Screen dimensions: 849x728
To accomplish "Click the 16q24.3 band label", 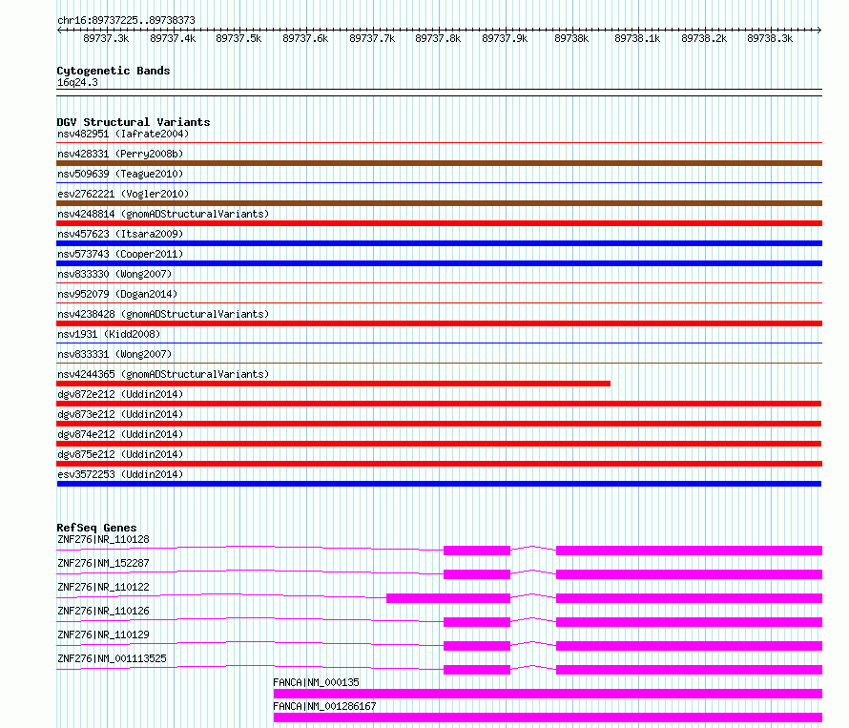I will pos(77,82).
